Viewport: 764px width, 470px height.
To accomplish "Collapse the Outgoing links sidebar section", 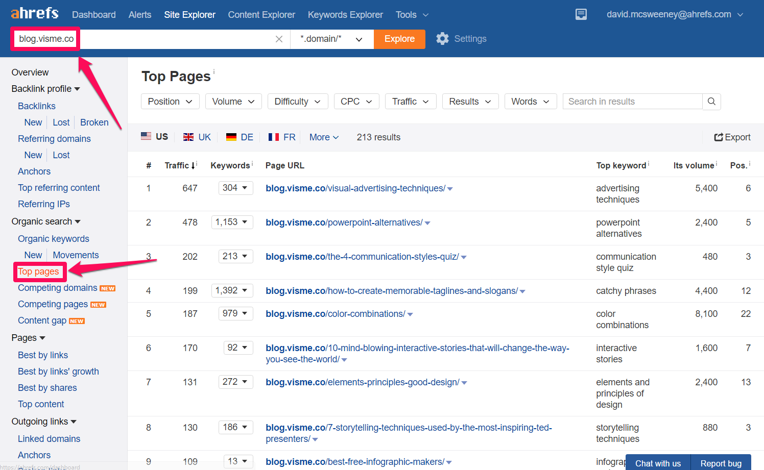I will tap(44, 422).
